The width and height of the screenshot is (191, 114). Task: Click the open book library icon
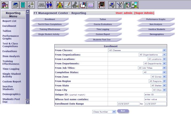(83, 5)
